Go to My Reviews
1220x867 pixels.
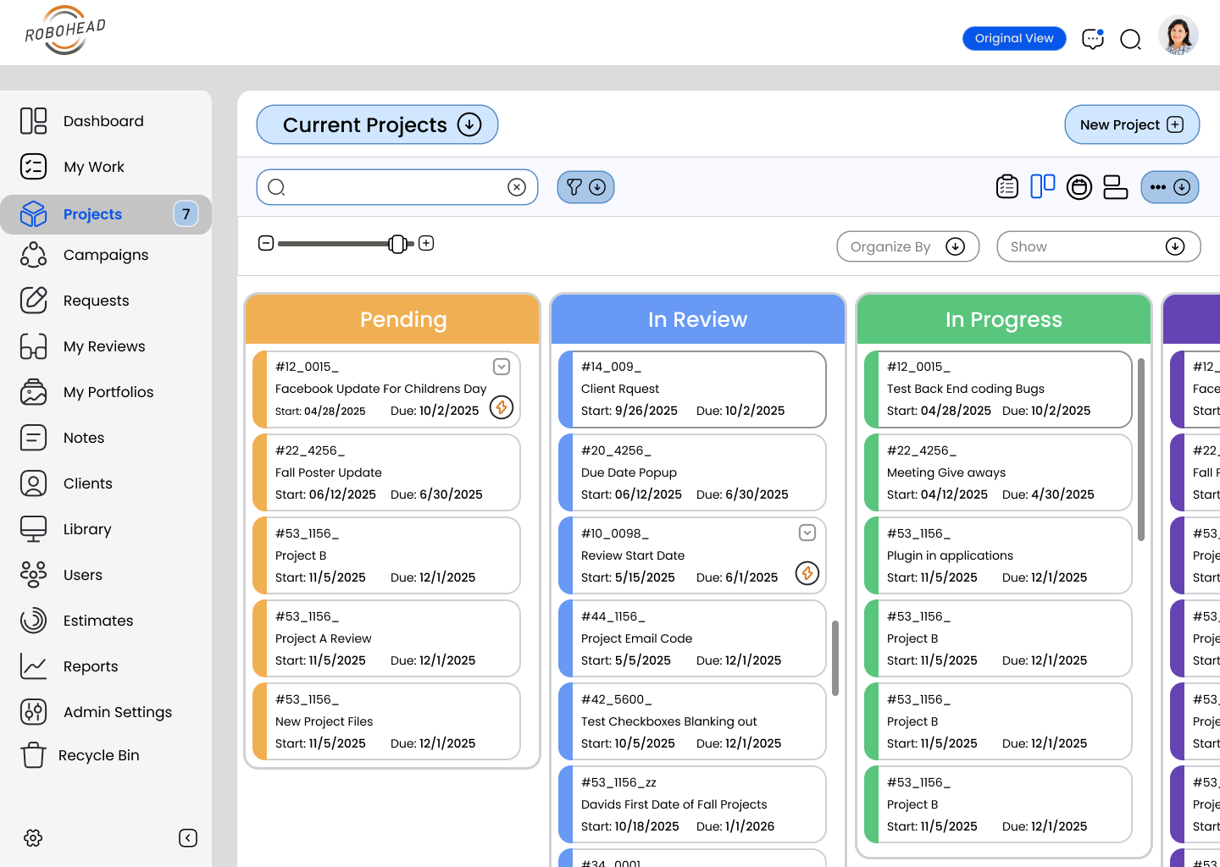[82, 346]
